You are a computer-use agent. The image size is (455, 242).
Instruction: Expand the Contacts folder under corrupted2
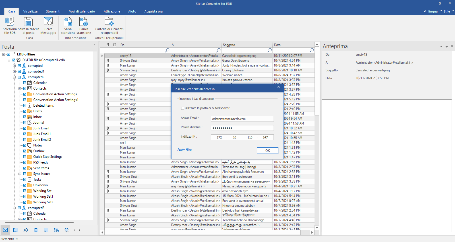tap(20, 88)
